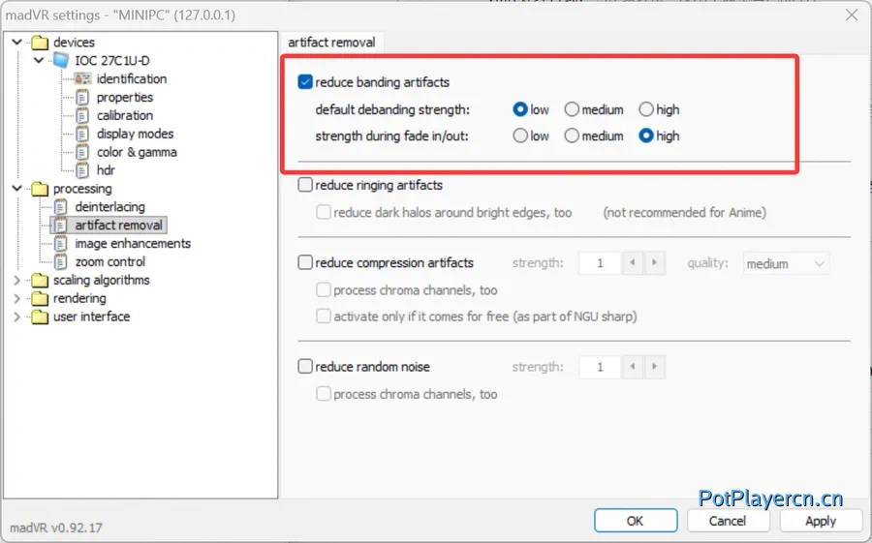Click the AOC 27C1U-D monitor icon
The height and width of the screenshot is (543, 872).
pyautogui.click(x=61, y=61)
